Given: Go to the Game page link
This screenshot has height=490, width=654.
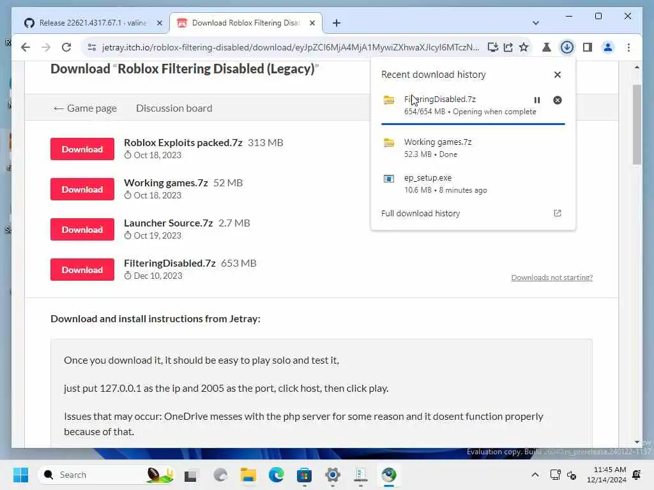Looking at the screenshot, I should [85, 108].
